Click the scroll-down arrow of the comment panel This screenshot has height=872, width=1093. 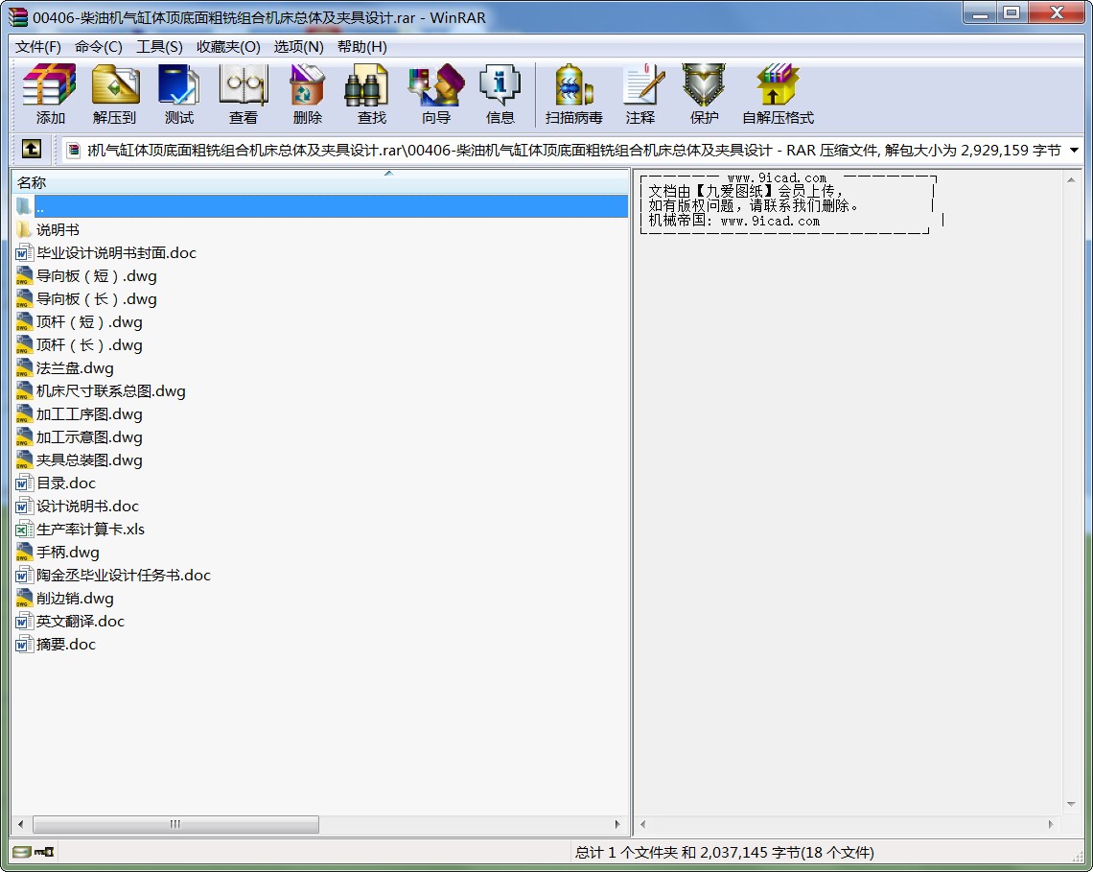(x=1072, y=804)
